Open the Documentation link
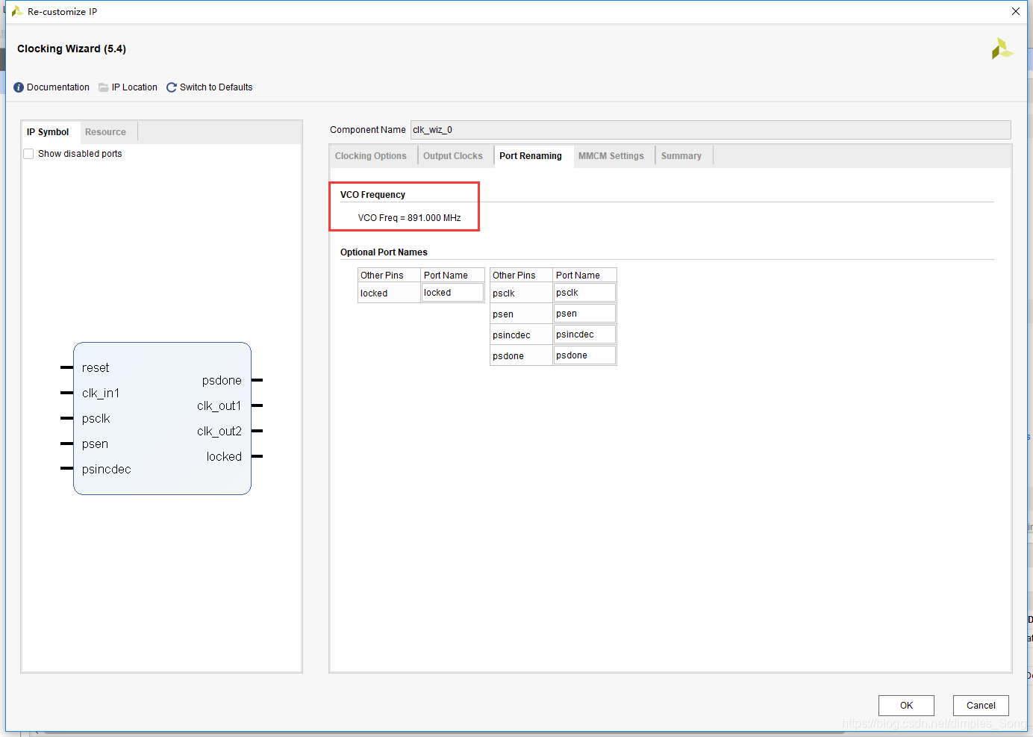This screenshot has height=737, width=1033. coord(58,87)
